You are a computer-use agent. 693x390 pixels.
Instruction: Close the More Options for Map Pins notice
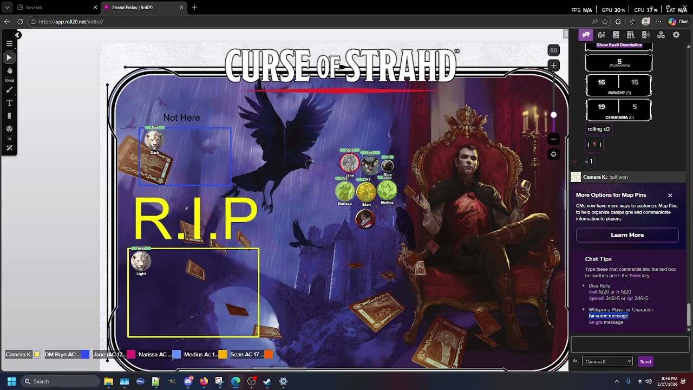670,195
